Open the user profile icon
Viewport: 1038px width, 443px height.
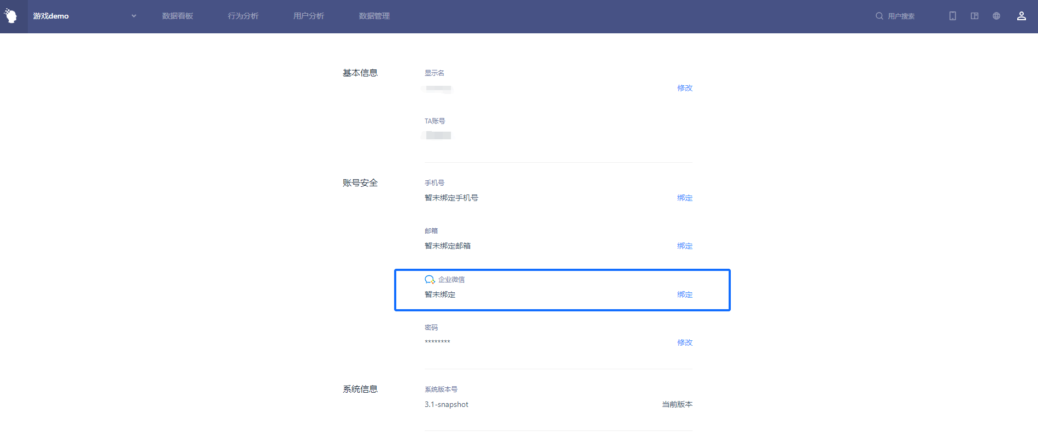(1021, 16)
